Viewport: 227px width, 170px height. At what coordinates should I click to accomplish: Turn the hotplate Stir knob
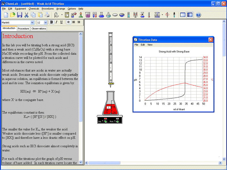(x=106, y=122)
